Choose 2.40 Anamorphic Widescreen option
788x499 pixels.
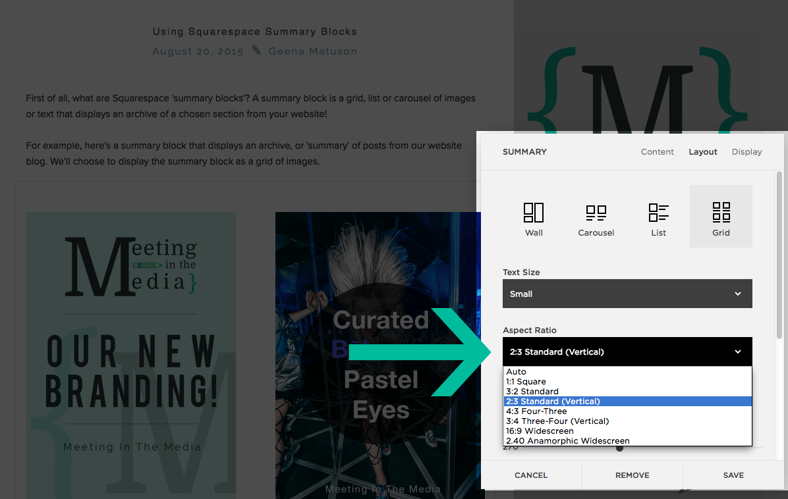pyautogui.click(x=628, y=441)
